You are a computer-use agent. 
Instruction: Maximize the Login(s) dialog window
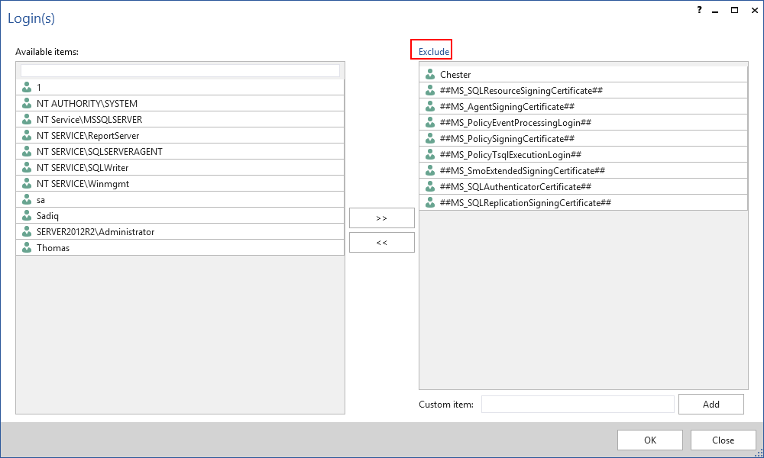[x=734, y=10]
